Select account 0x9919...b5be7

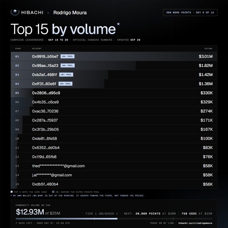pyautogui.click(x=45, y=56)
